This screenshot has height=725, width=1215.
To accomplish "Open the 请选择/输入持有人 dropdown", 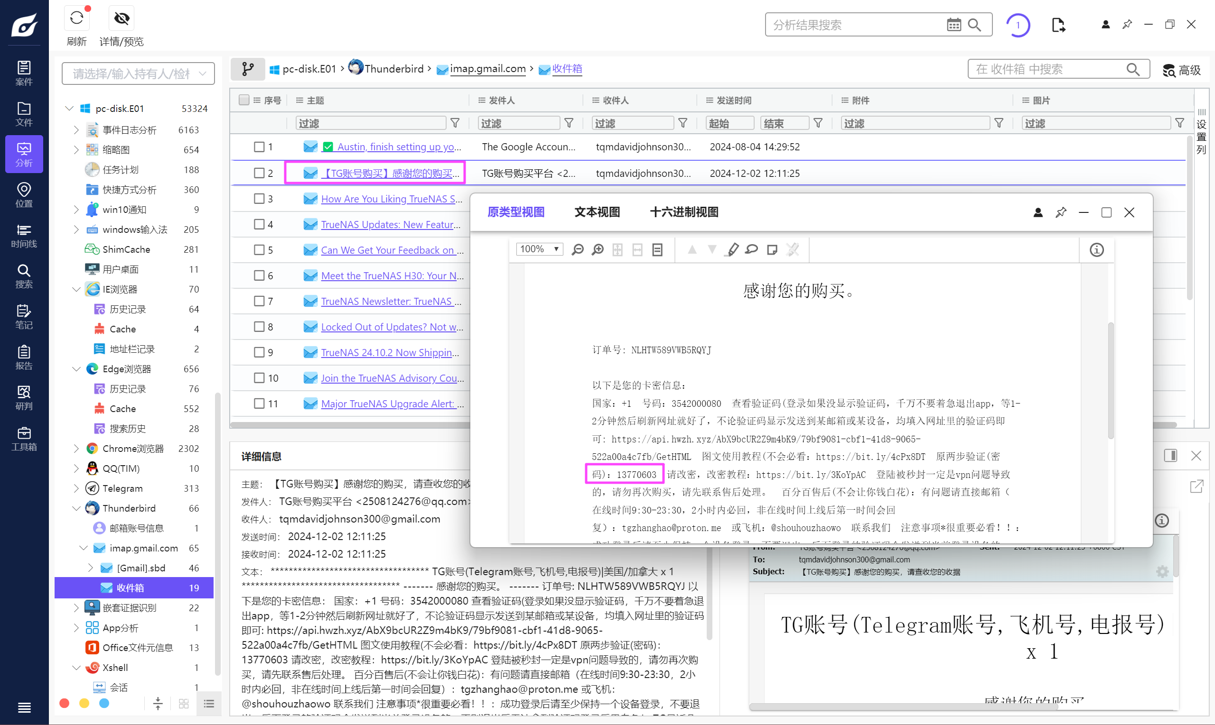I will (139, 74).
